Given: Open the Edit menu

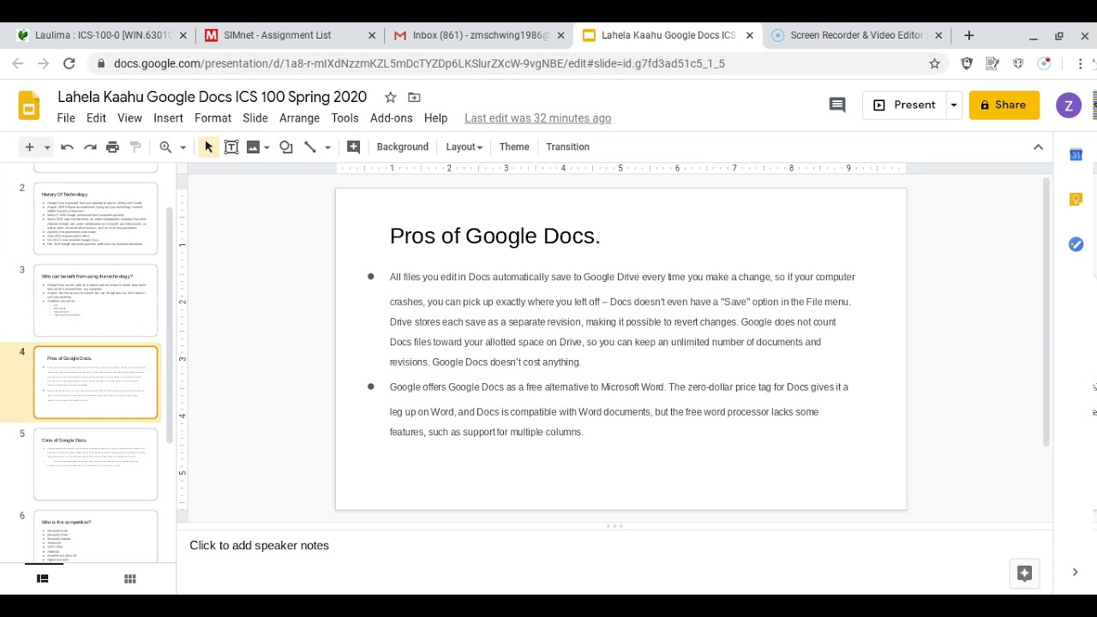Looking at the screenshot, I should tap(96, 118).
